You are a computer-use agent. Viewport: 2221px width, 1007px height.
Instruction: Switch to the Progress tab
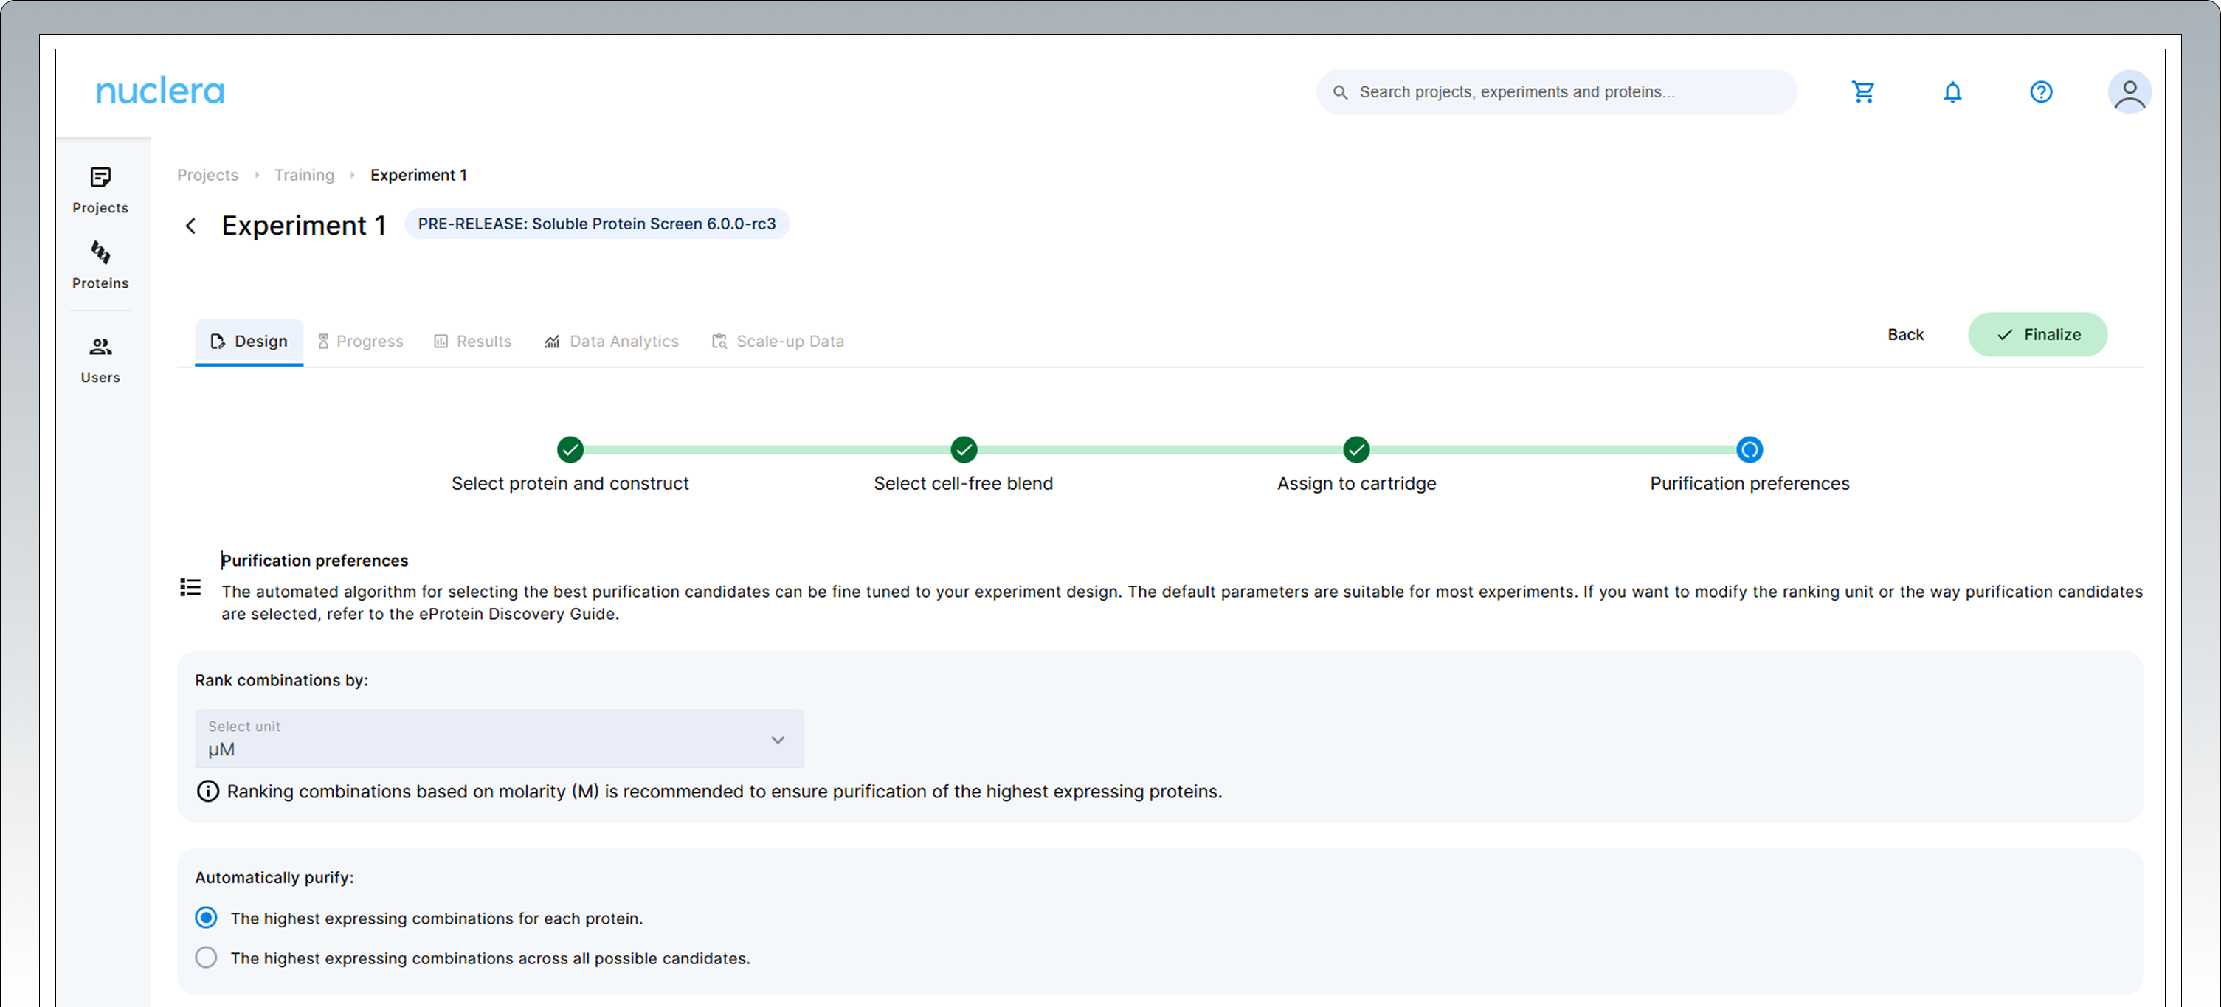pos(359,342)
